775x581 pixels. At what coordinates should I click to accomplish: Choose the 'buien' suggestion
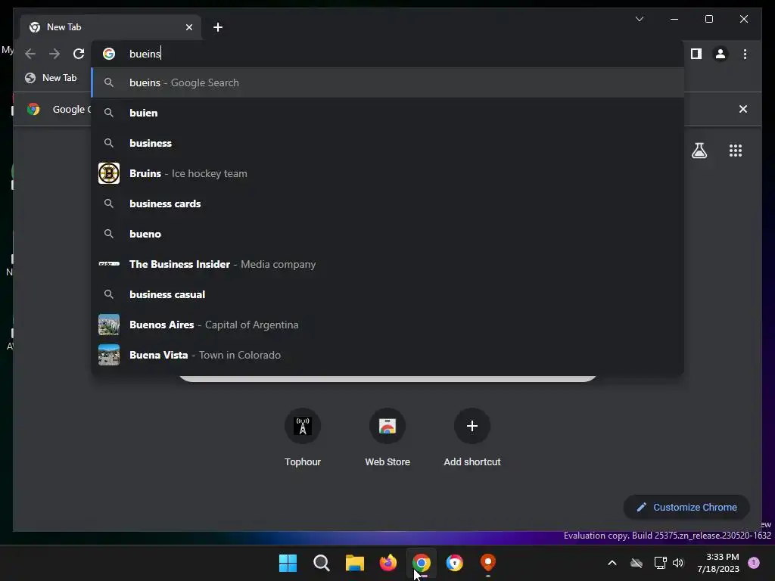tap(387, 113)
